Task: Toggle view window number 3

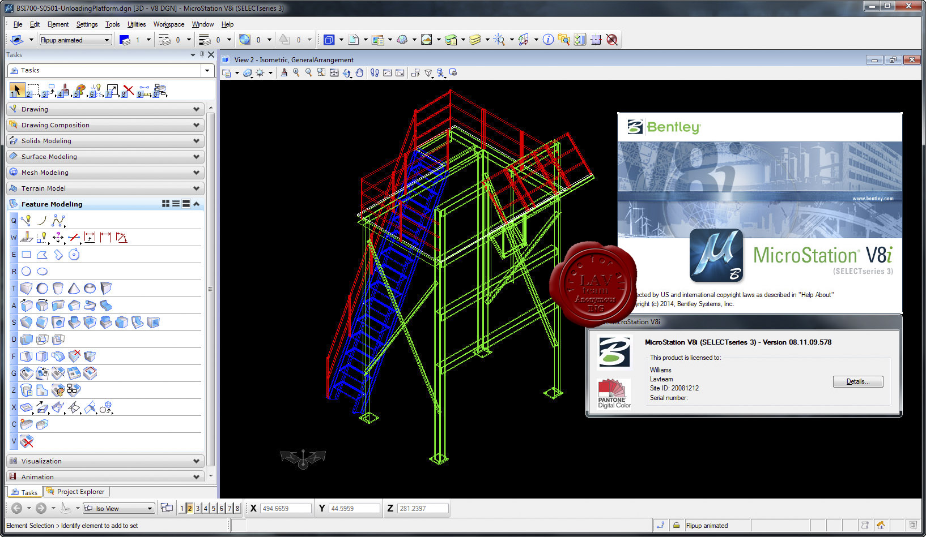Action: point(198,508)
